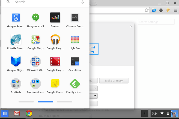Click the Wi-Fi status icon

(162, 114)
